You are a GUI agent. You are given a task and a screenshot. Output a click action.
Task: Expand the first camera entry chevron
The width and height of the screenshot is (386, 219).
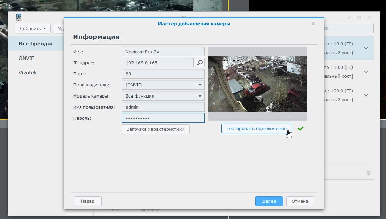pyautogui.click(x=366, y=48)
